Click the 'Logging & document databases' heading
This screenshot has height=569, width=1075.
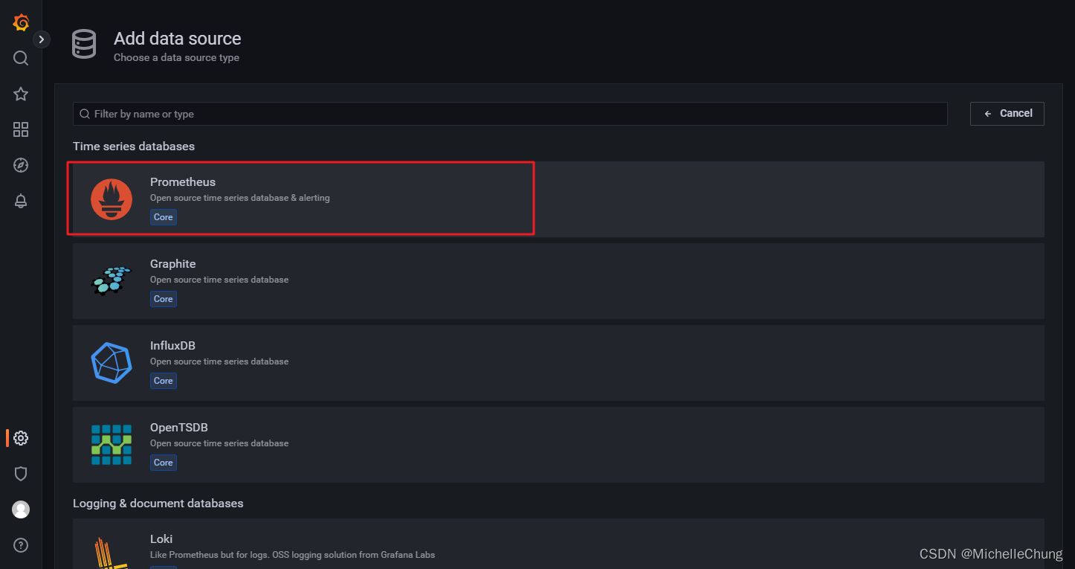(x=158, y=504)
